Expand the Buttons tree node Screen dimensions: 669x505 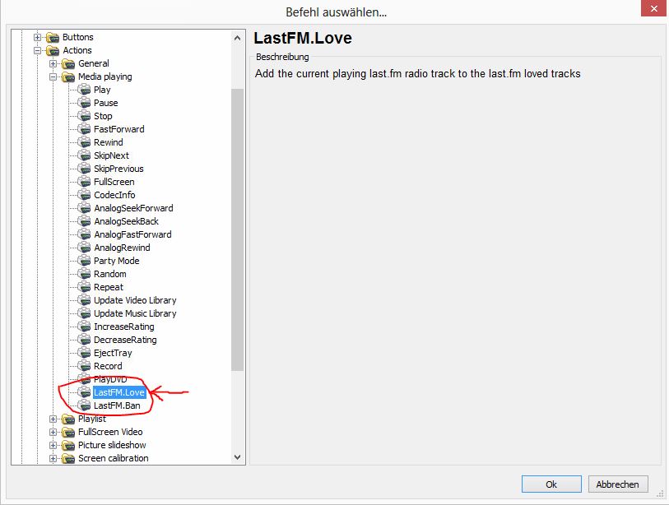[x=38, y=37]
